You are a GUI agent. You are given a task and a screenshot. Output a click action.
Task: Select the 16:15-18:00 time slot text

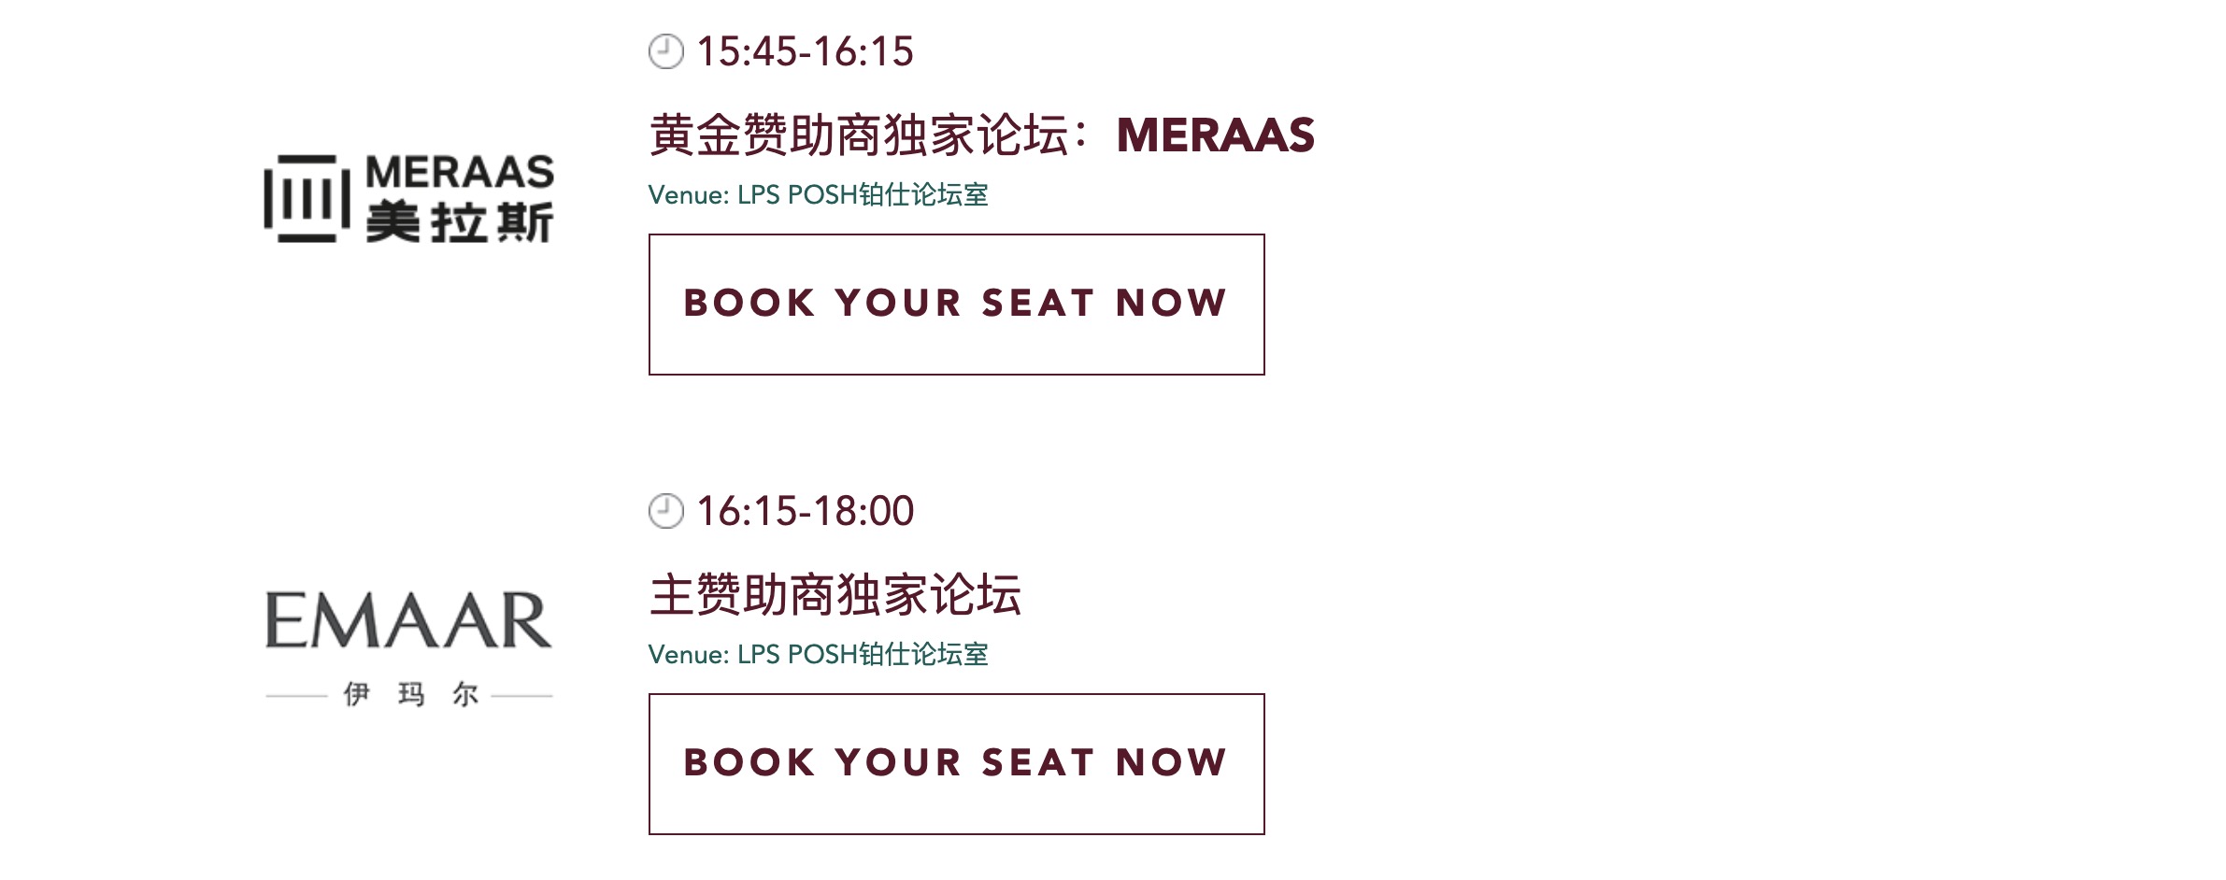point(805,511)
